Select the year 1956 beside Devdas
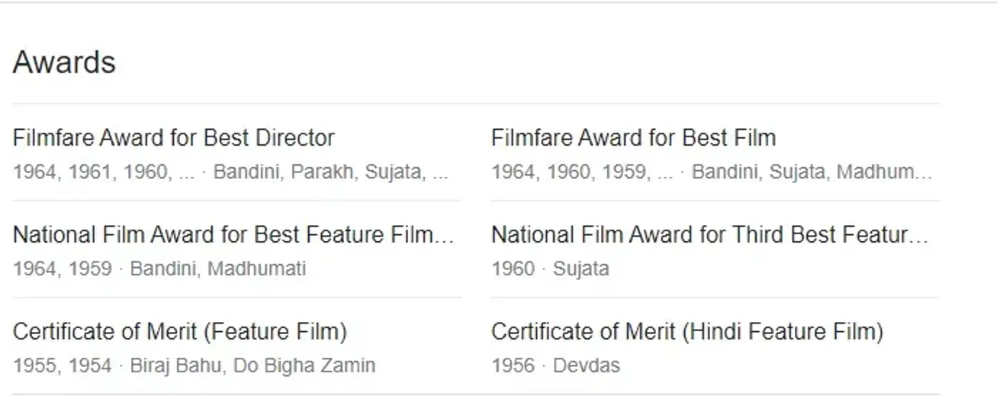Screen dimensions: 997x396 pos(513,365)
